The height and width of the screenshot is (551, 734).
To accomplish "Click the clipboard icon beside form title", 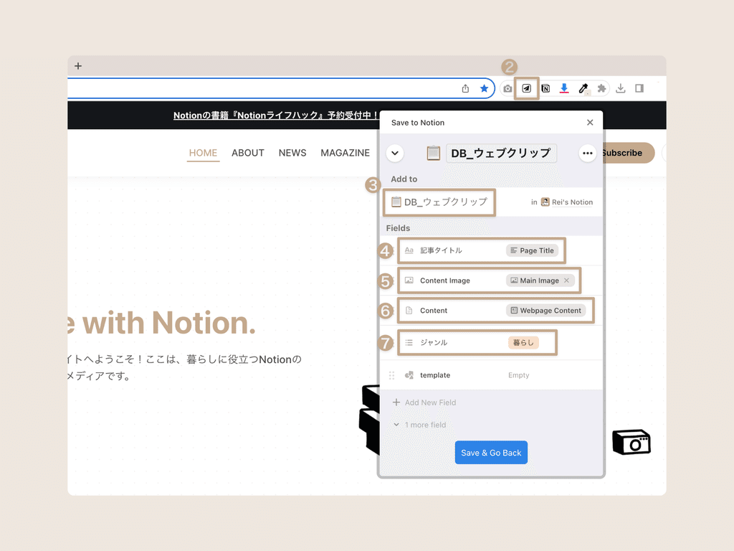I will coord(434,154).
